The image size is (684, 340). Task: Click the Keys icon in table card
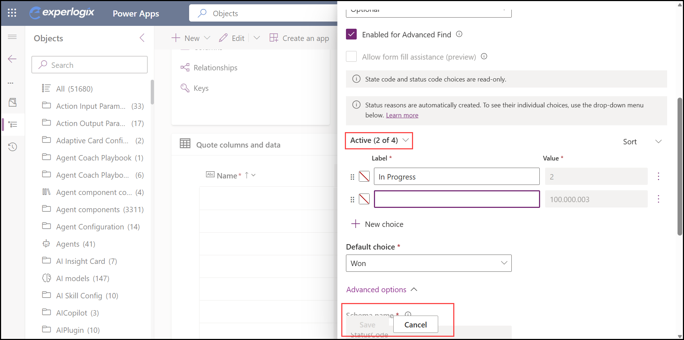click(x=185, y=88)
